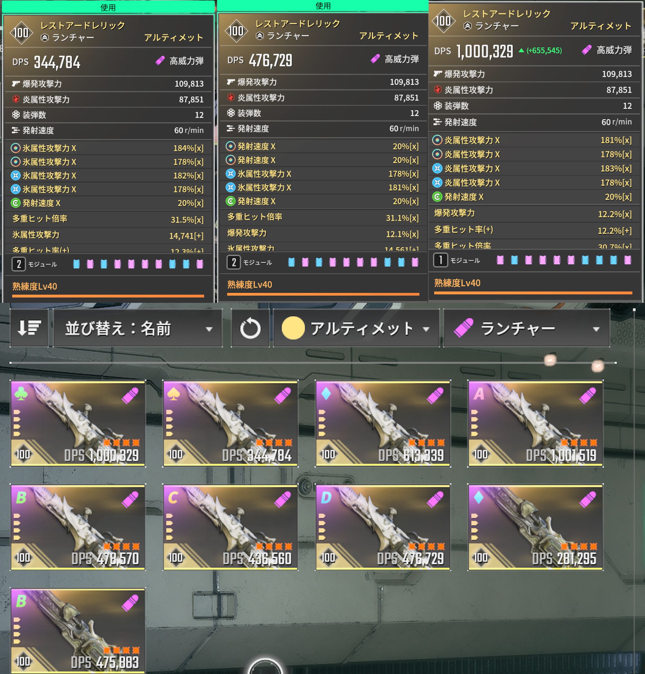Choose the diamond-marked launcher DPS 613,339

click(383, 423)
